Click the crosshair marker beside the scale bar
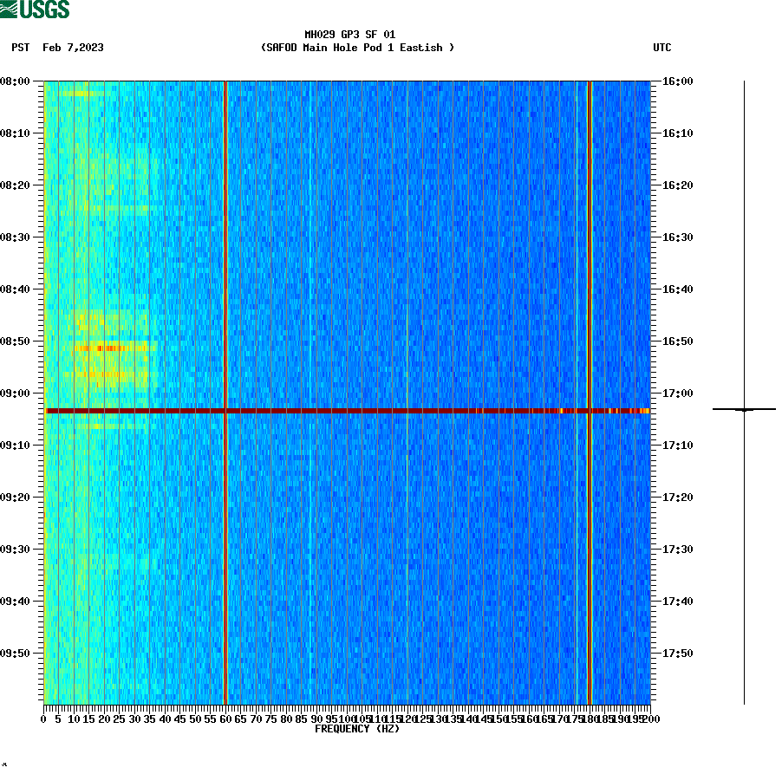 pos(744,408)
